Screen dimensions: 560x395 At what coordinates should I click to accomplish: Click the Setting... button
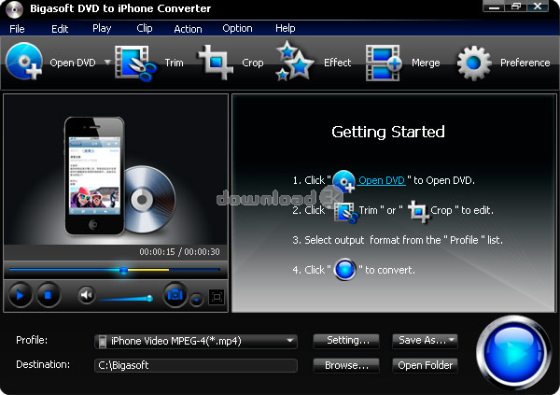pyautogui.click(x=346, y=341)
